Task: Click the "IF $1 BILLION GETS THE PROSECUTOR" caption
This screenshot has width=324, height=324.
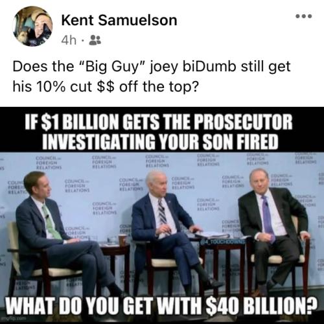Action: [x=158, y=122]
